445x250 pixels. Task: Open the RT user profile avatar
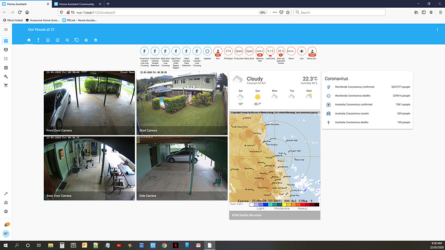(x=6, y=234)
